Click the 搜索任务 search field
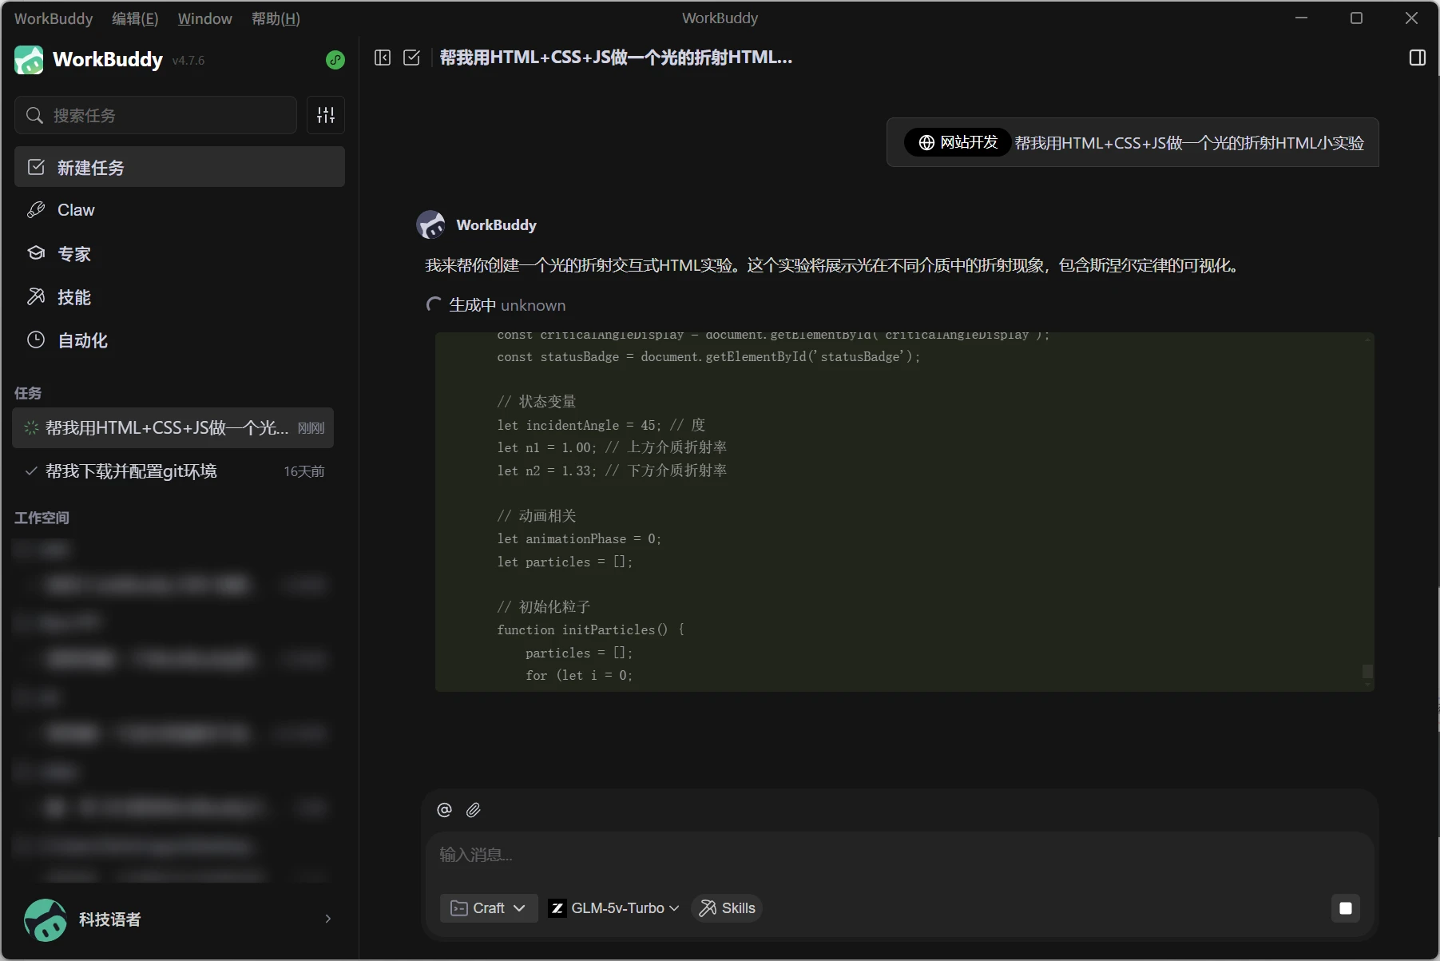The width and height of the screenshot is (1440, 961). pyautogui.click(x=157, y=115)
